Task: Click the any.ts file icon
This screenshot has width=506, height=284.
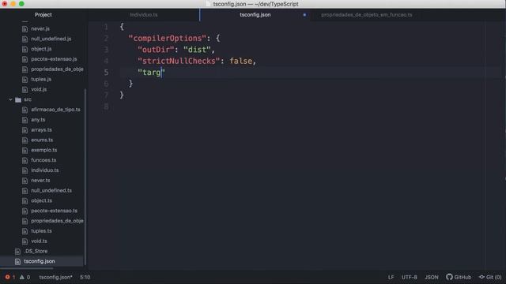Action: click(x=25, y=120)
